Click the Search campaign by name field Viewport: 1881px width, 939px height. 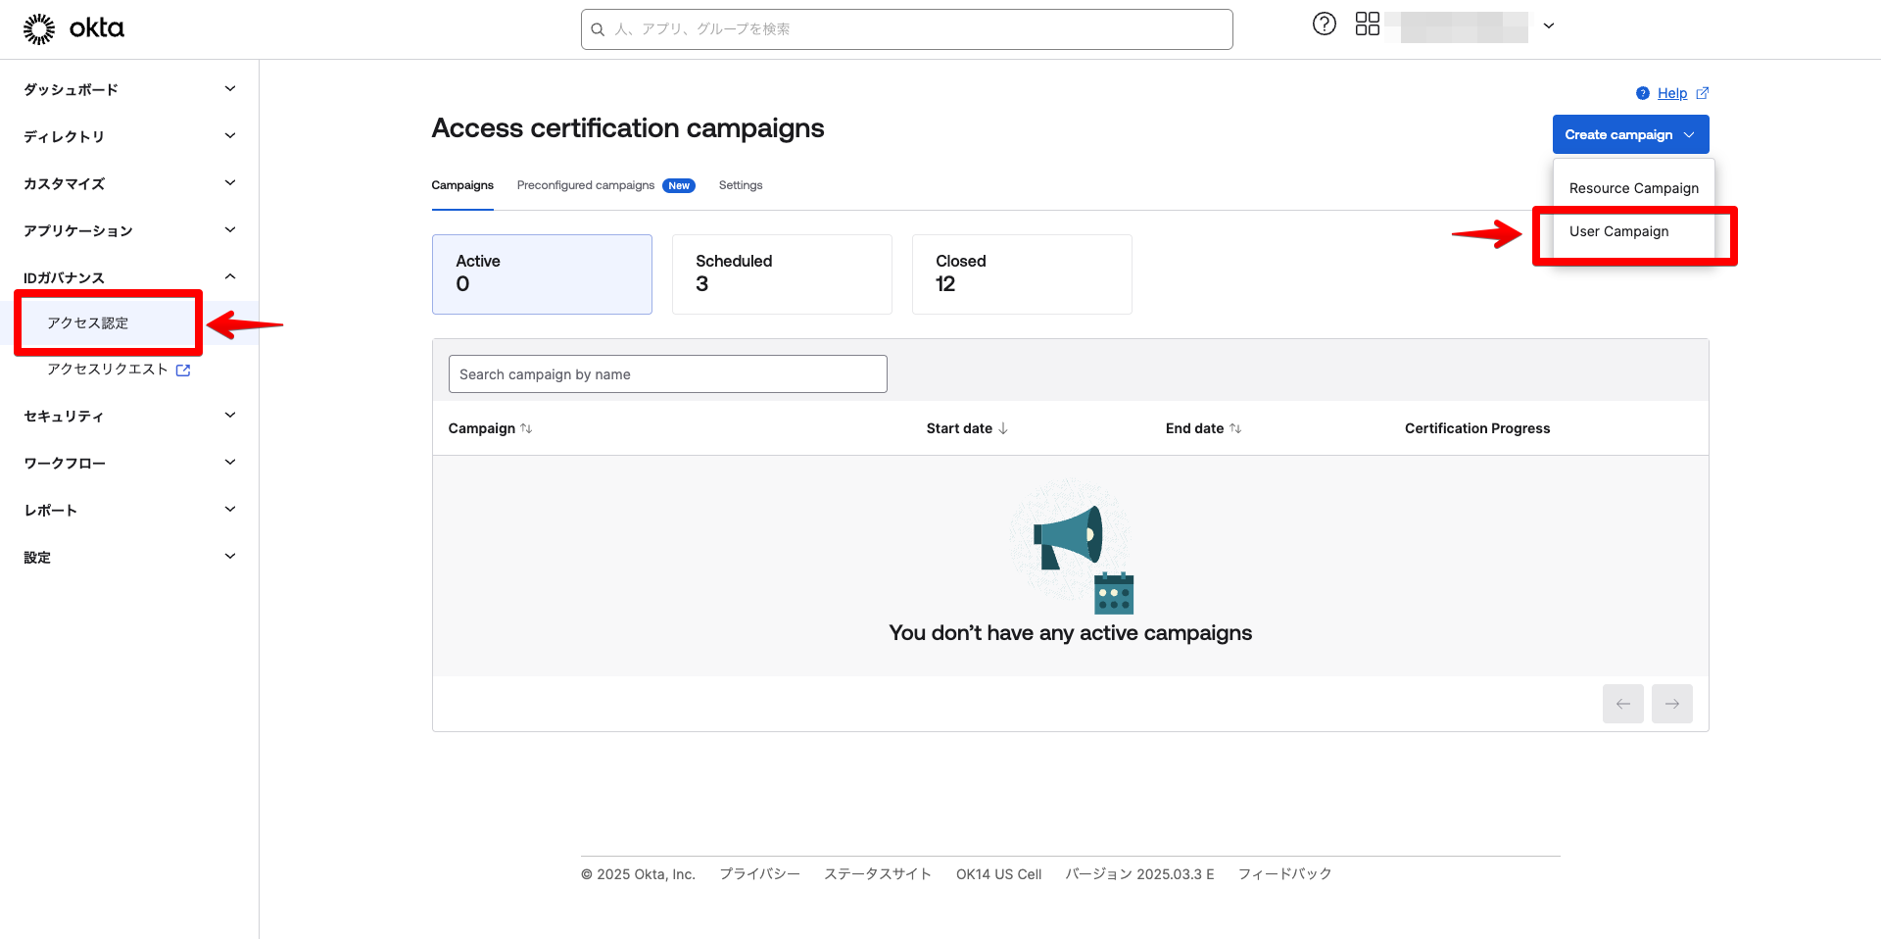pyautogui.click(x=667, y=373)
